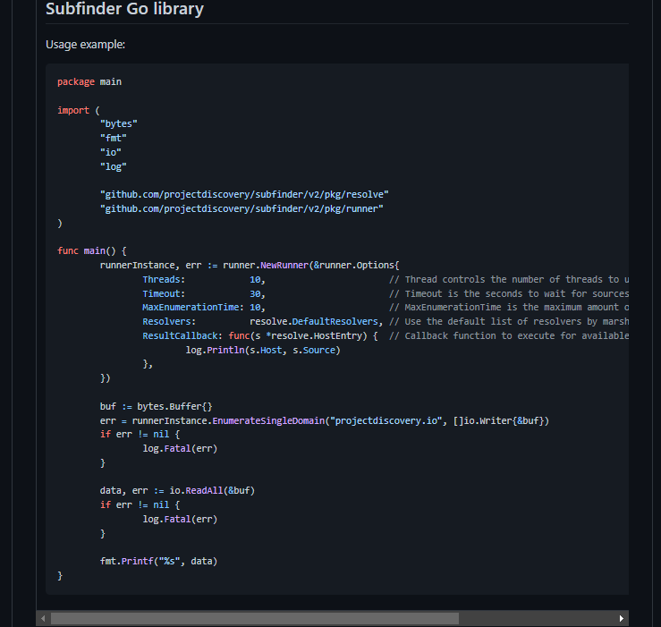The height and width of the screenshot is (627, 661).
Task: Click the "Timeout is the seconds" comment
Action: click(509, 294)
